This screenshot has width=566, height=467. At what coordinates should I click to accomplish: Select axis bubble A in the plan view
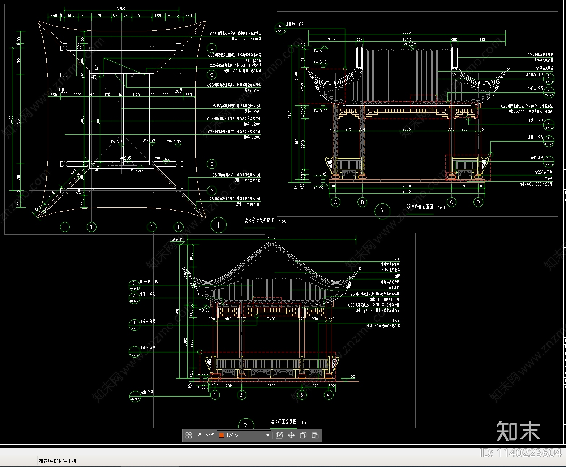click(x=212, y=190)
